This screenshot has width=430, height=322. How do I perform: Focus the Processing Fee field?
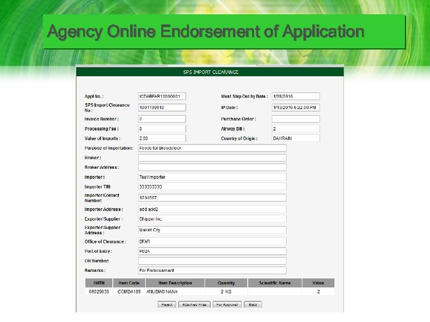162,129
